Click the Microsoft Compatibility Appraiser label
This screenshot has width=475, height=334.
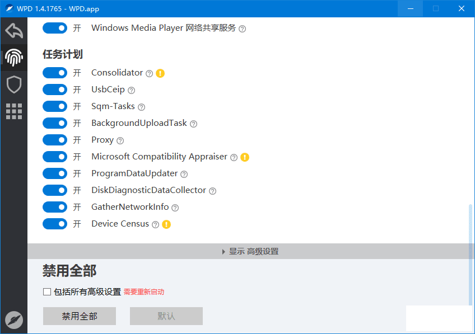pyautogui.click(x=159, y=157)
